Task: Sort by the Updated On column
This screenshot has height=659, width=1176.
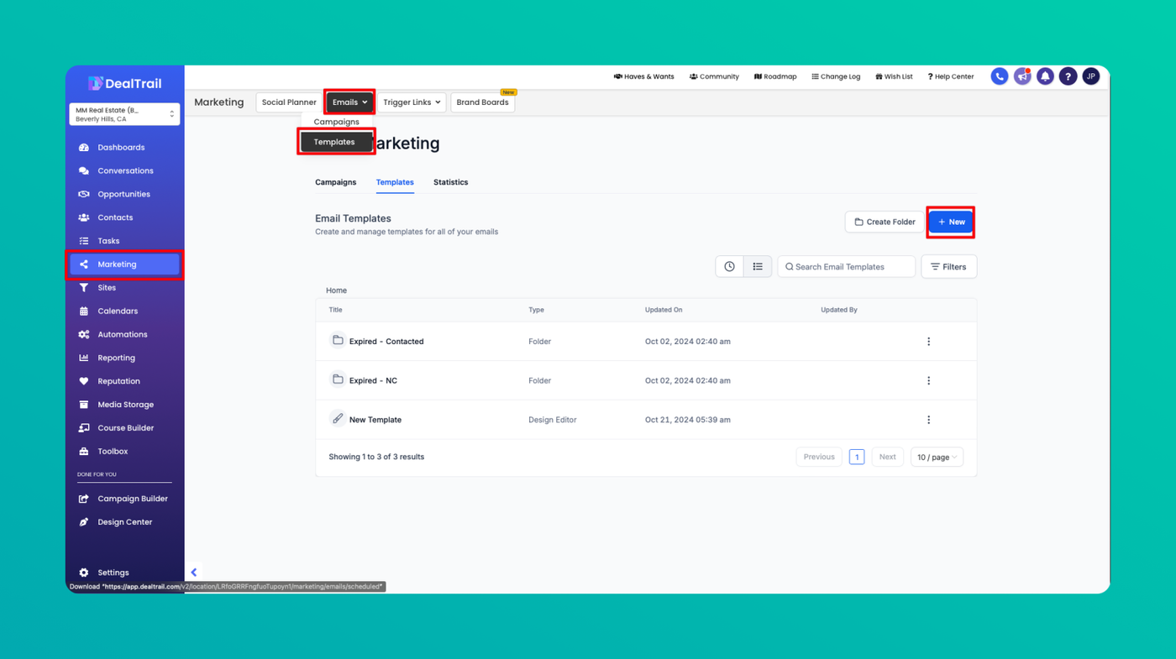Action: coord(664,310)
